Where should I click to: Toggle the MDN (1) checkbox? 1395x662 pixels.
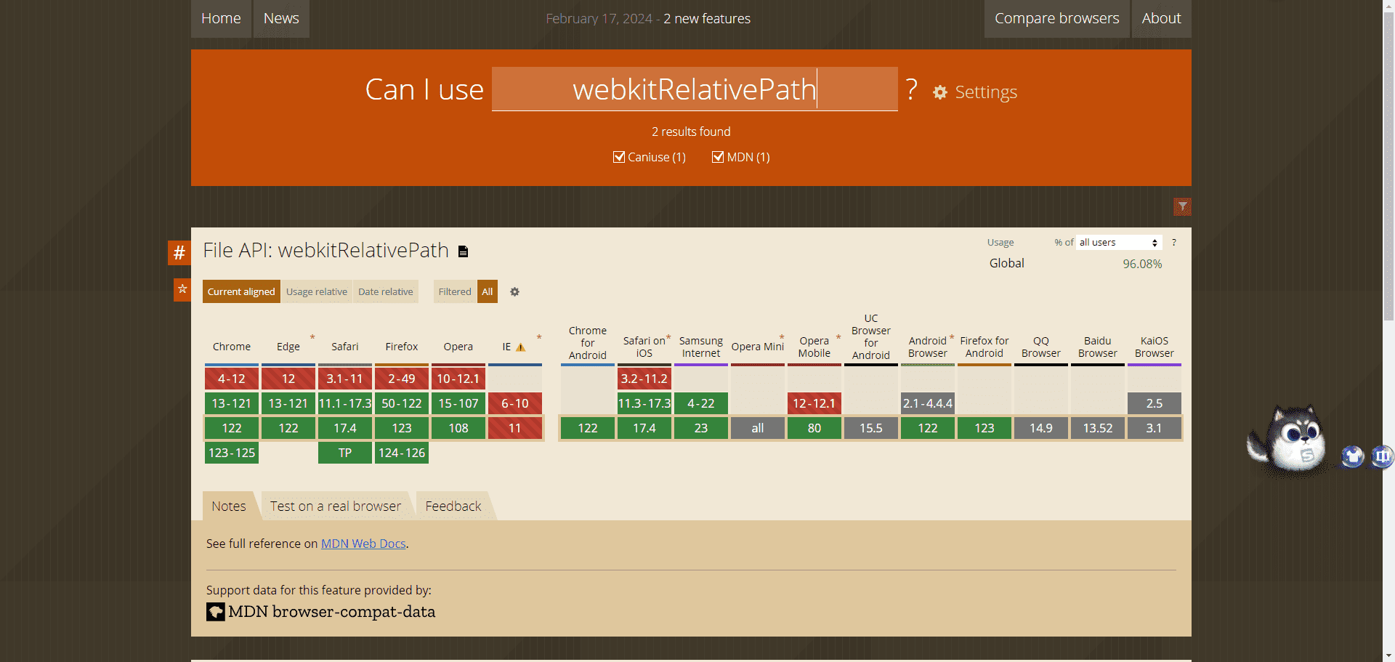[x=718, y=157]
